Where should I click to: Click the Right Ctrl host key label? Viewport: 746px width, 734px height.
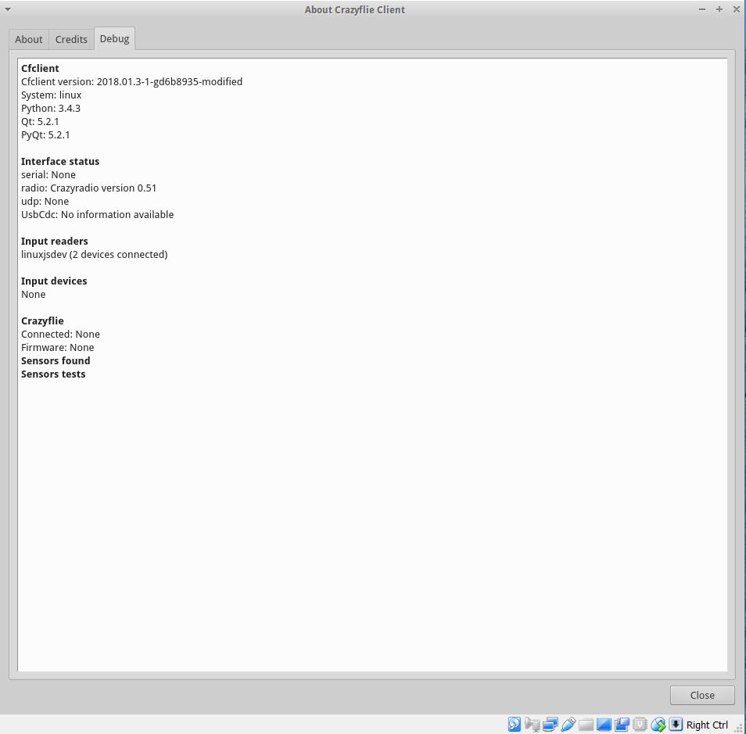pyautogui.click(x=707, y=725)
